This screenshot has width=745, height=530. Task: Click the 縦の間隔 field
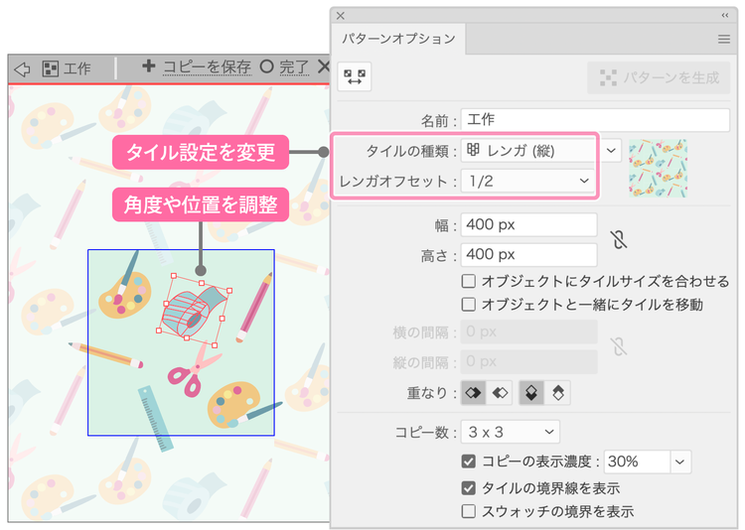528,362
